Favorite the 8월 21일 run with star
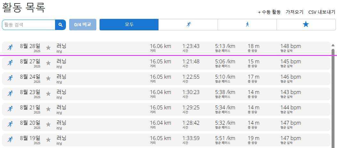337x148 pixels. (48, 109)
